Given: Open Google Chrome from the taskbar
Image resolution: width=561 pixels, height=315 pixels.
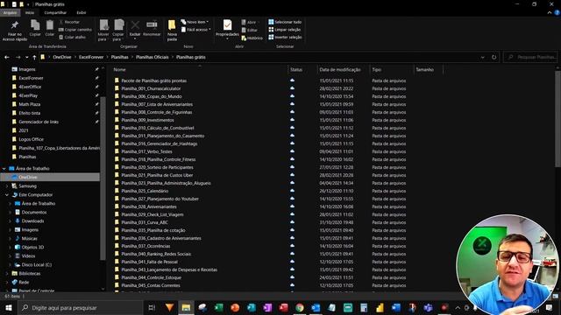Looking at the screenshot, I should pos(300,307).
